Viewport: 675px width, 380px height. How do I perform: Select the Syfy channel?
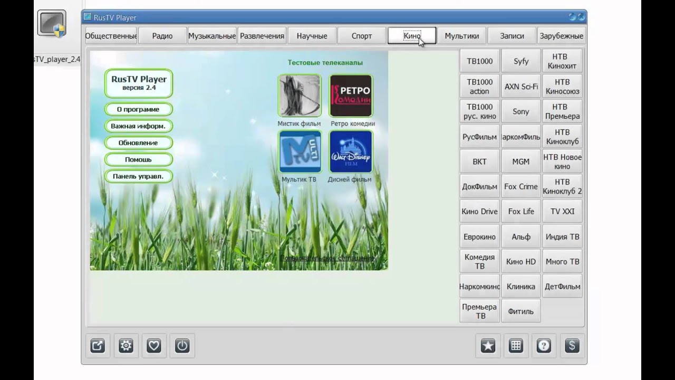point(521,61)
